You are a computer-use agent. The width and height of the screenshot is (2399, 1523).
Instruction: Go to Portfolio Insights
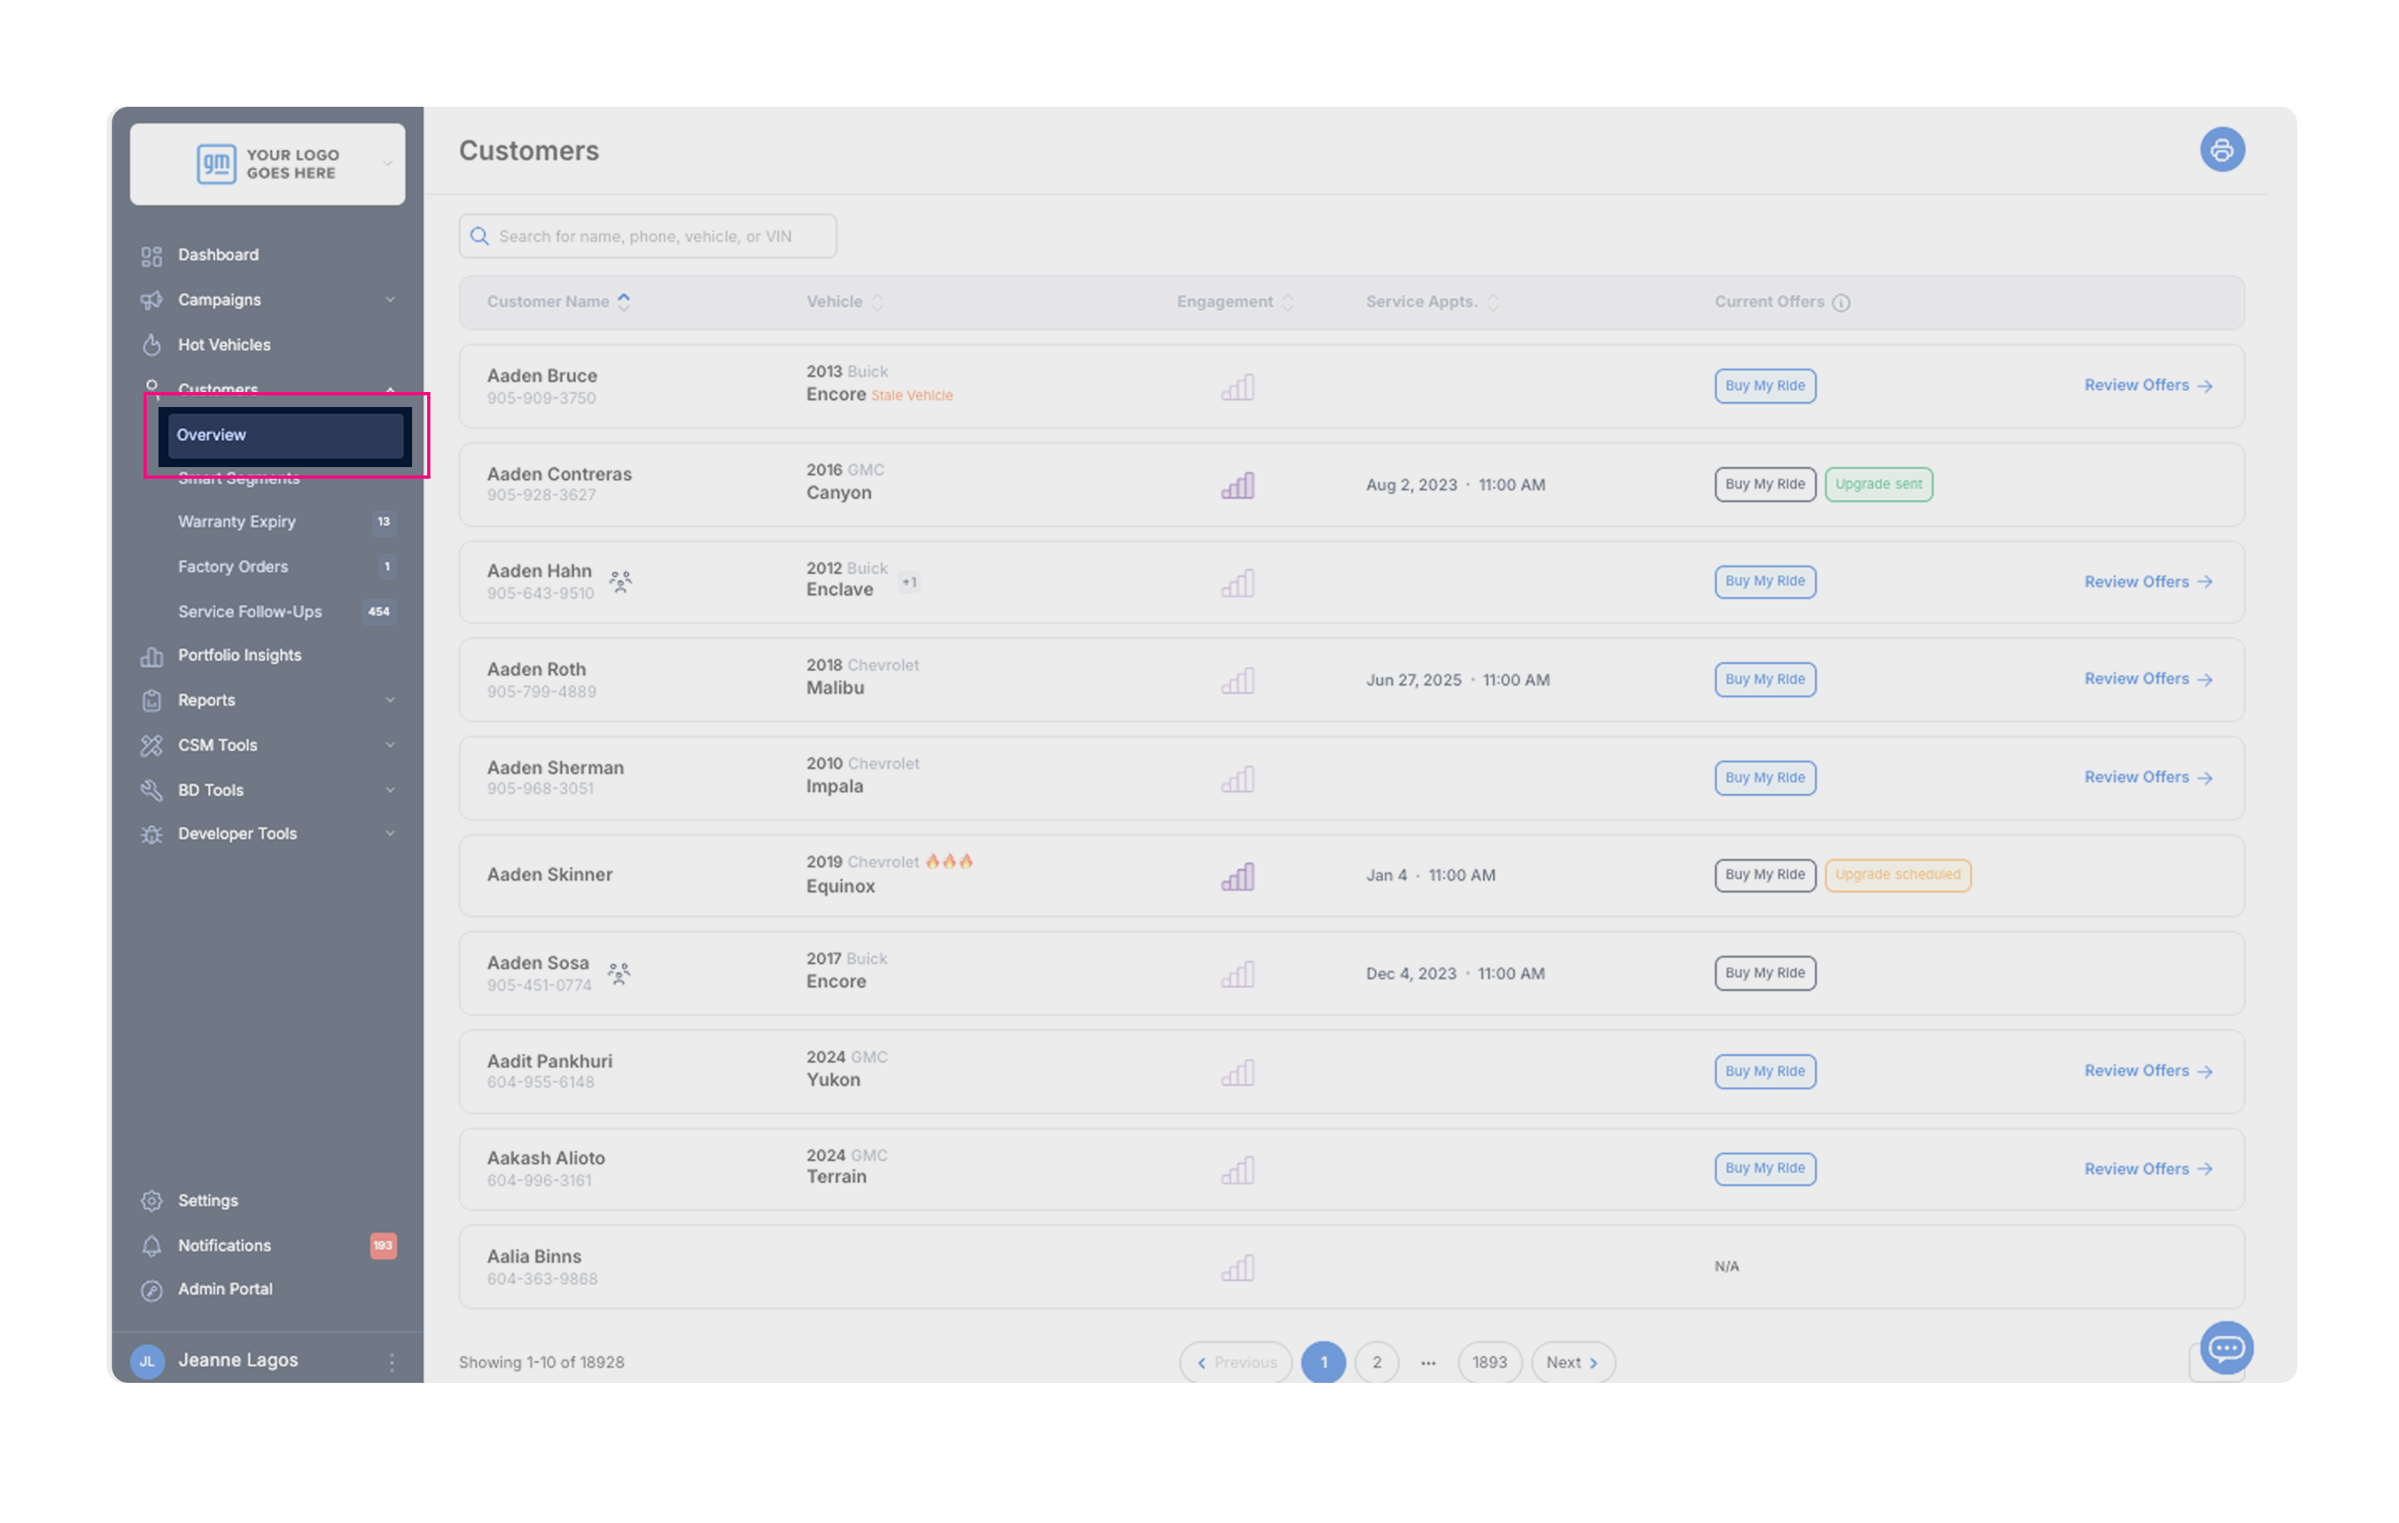(239, 656)
